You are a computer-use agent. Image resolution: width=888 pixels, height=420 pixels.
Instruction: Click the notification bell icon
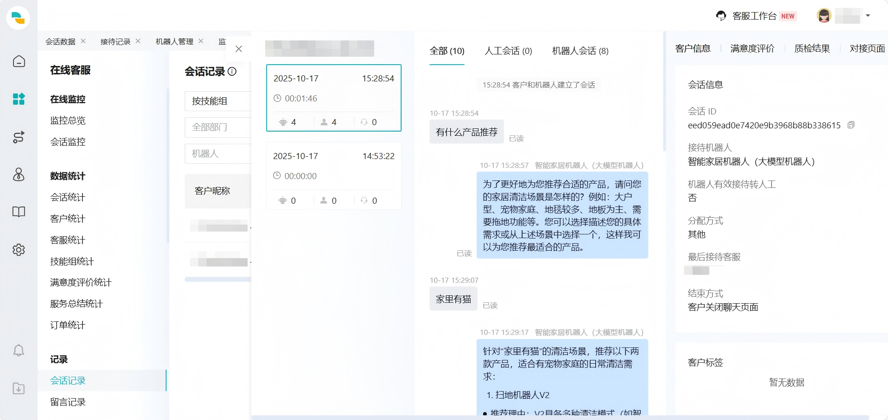point(19,350)
